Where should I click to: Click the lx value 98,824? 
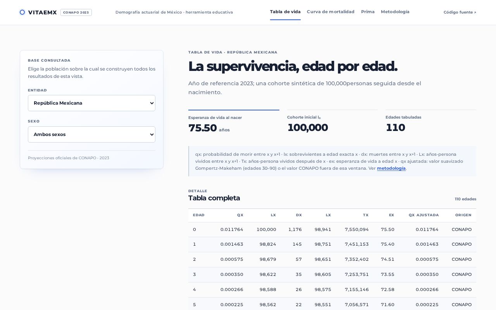pos(268,244)
